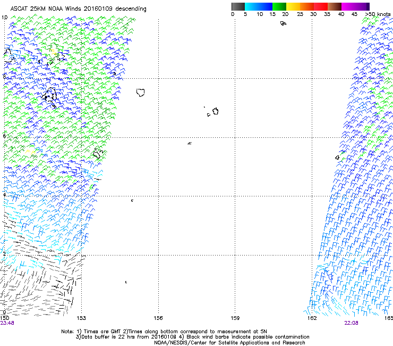Click the longitude label '156'
Screen dimensions: 393x346
(x=158, y=318)
